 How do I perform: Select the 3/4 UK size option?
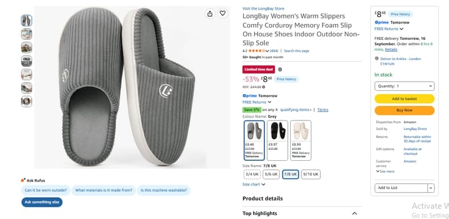(x=252, y=174)
